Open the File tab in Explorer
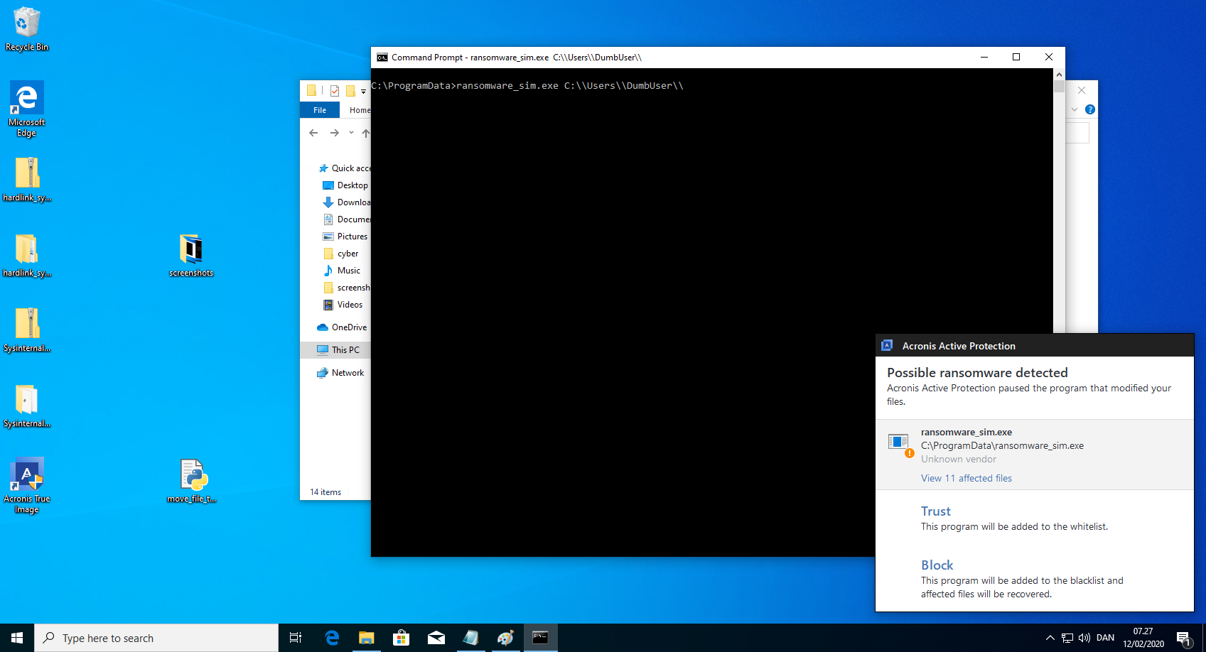 (320, 110)
